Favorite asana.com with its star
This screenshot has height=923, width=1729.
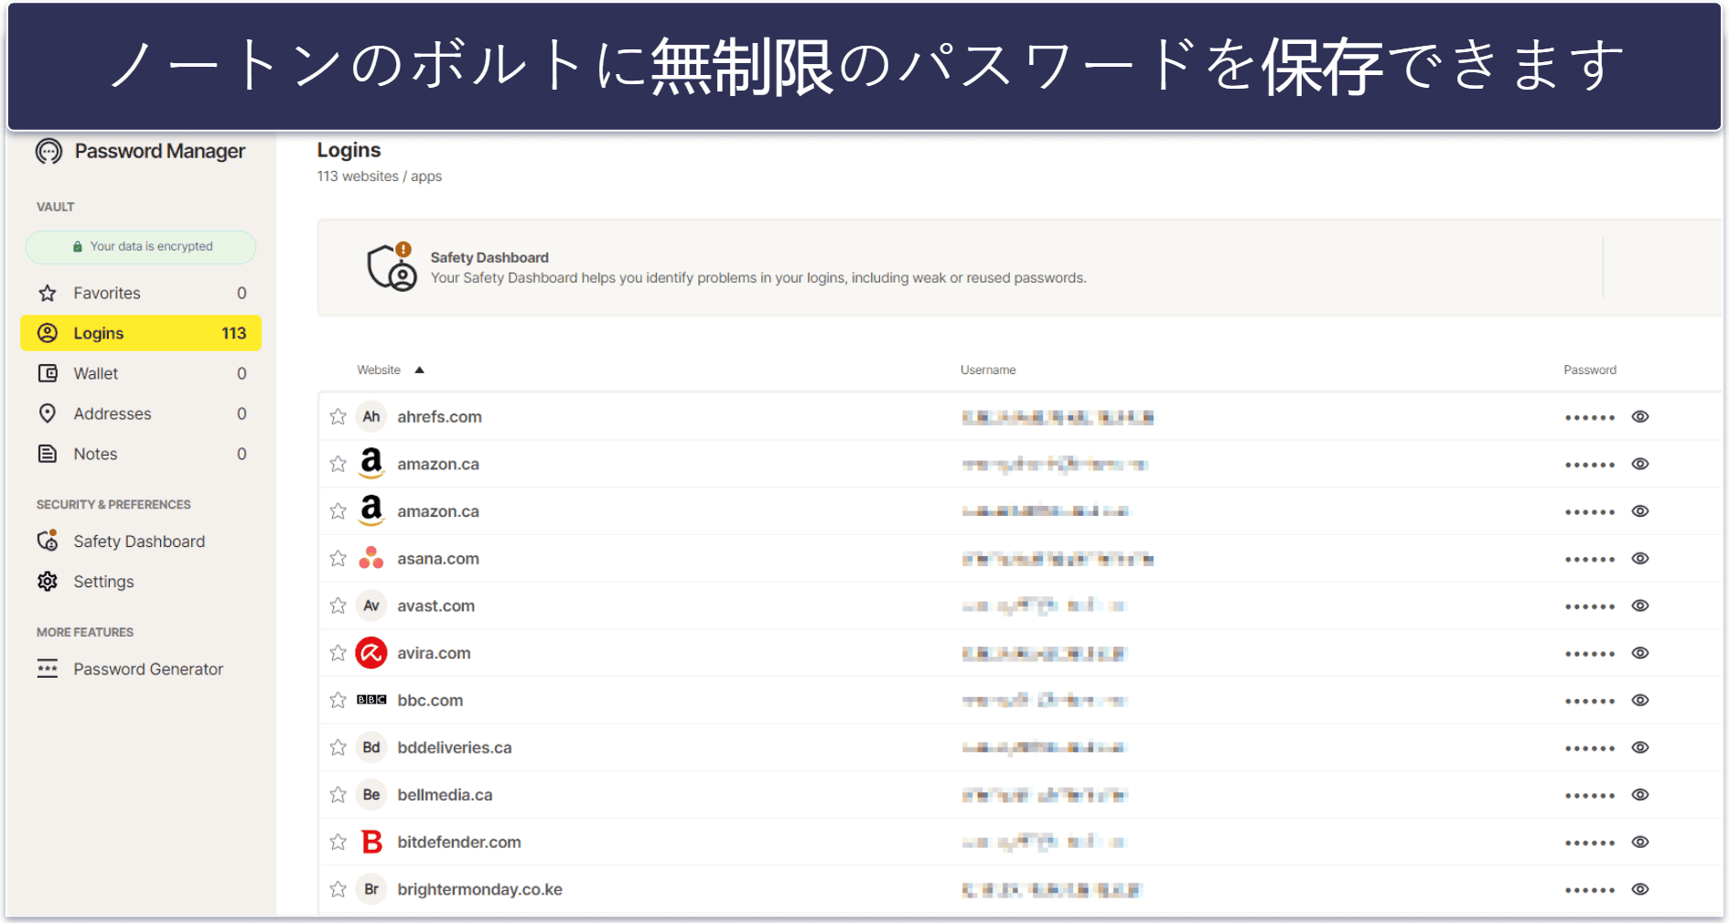(x=338, y=558)
